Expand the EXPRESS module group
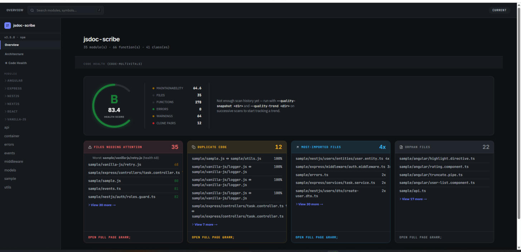The height and width of the screenshot is (252, 521). [x=13, y=88]
